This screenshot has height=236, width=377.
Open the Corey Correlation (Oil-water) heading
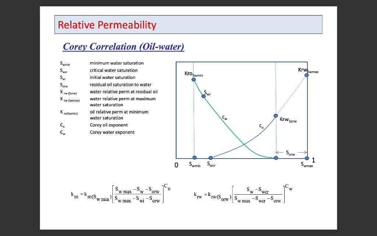(x=124, y=46)
